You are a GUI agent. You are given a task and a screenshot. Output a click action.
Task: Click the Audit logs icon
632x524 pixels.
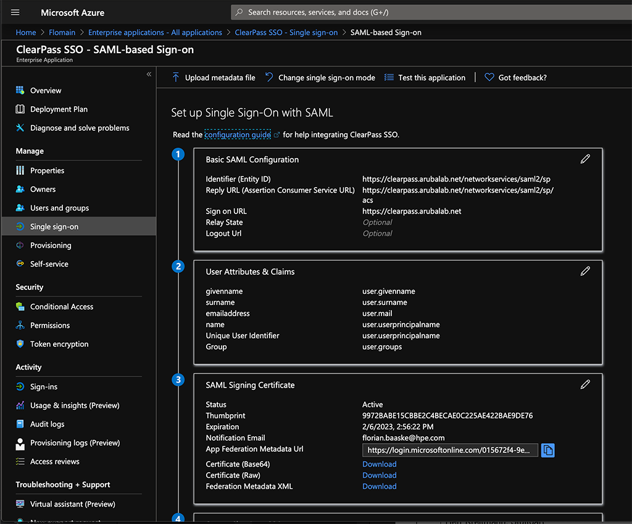pos(20,424)
